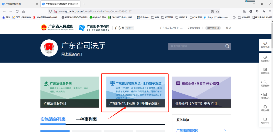Open the 商户中心 bookmark
273x132 pixels.
[143, 17]
